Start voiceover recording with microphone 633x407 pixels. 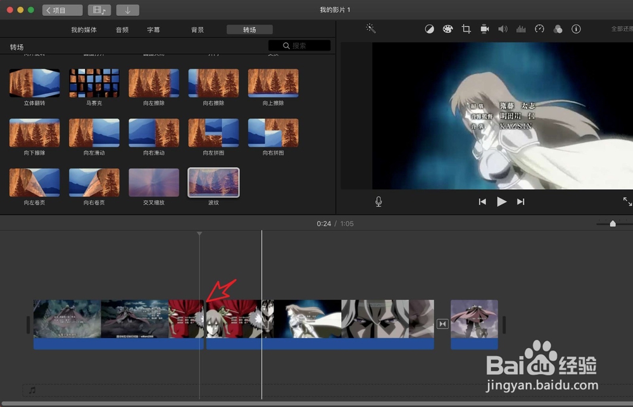379,201
